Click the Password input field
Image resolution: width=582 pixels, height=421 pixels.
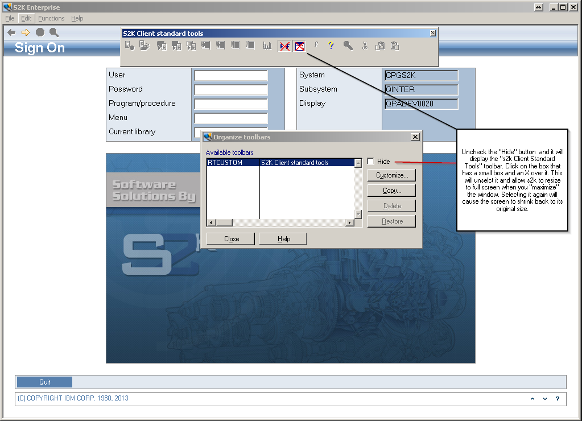click(x=231, y=90)
